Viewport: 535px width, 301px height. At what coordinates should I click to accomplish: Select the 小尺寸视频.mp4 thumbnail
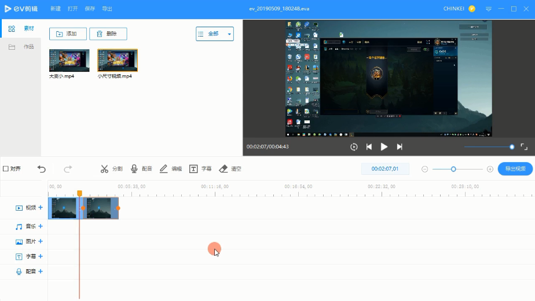118,60
